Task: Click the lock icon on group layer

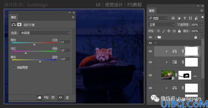Action: click(196, 37)
